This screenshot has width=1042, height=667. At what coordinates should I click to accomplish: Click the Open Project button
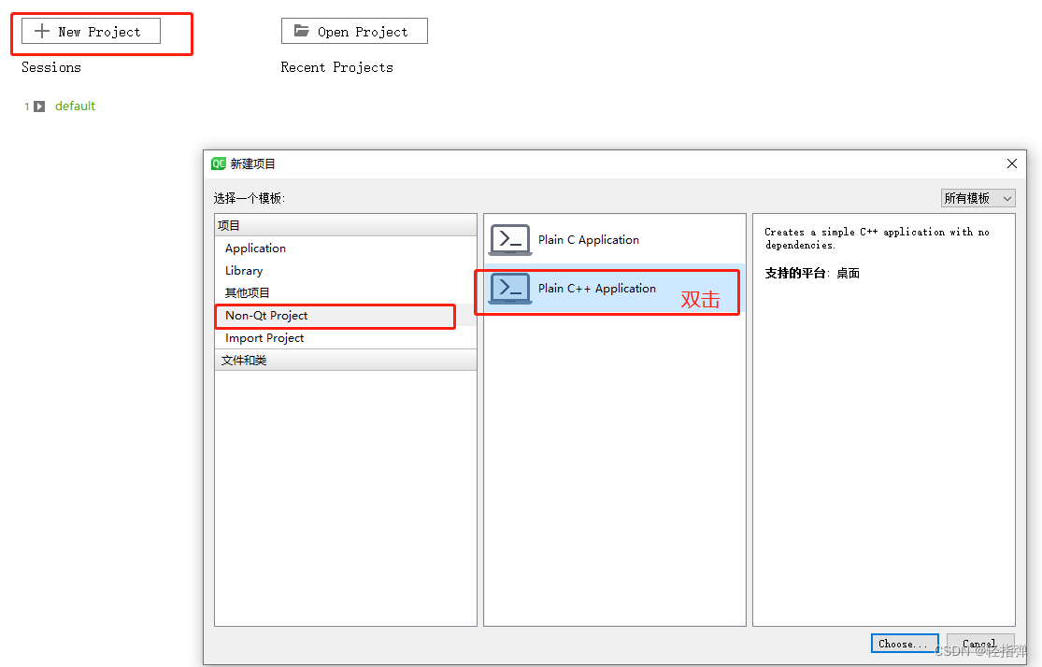(354, 31)
